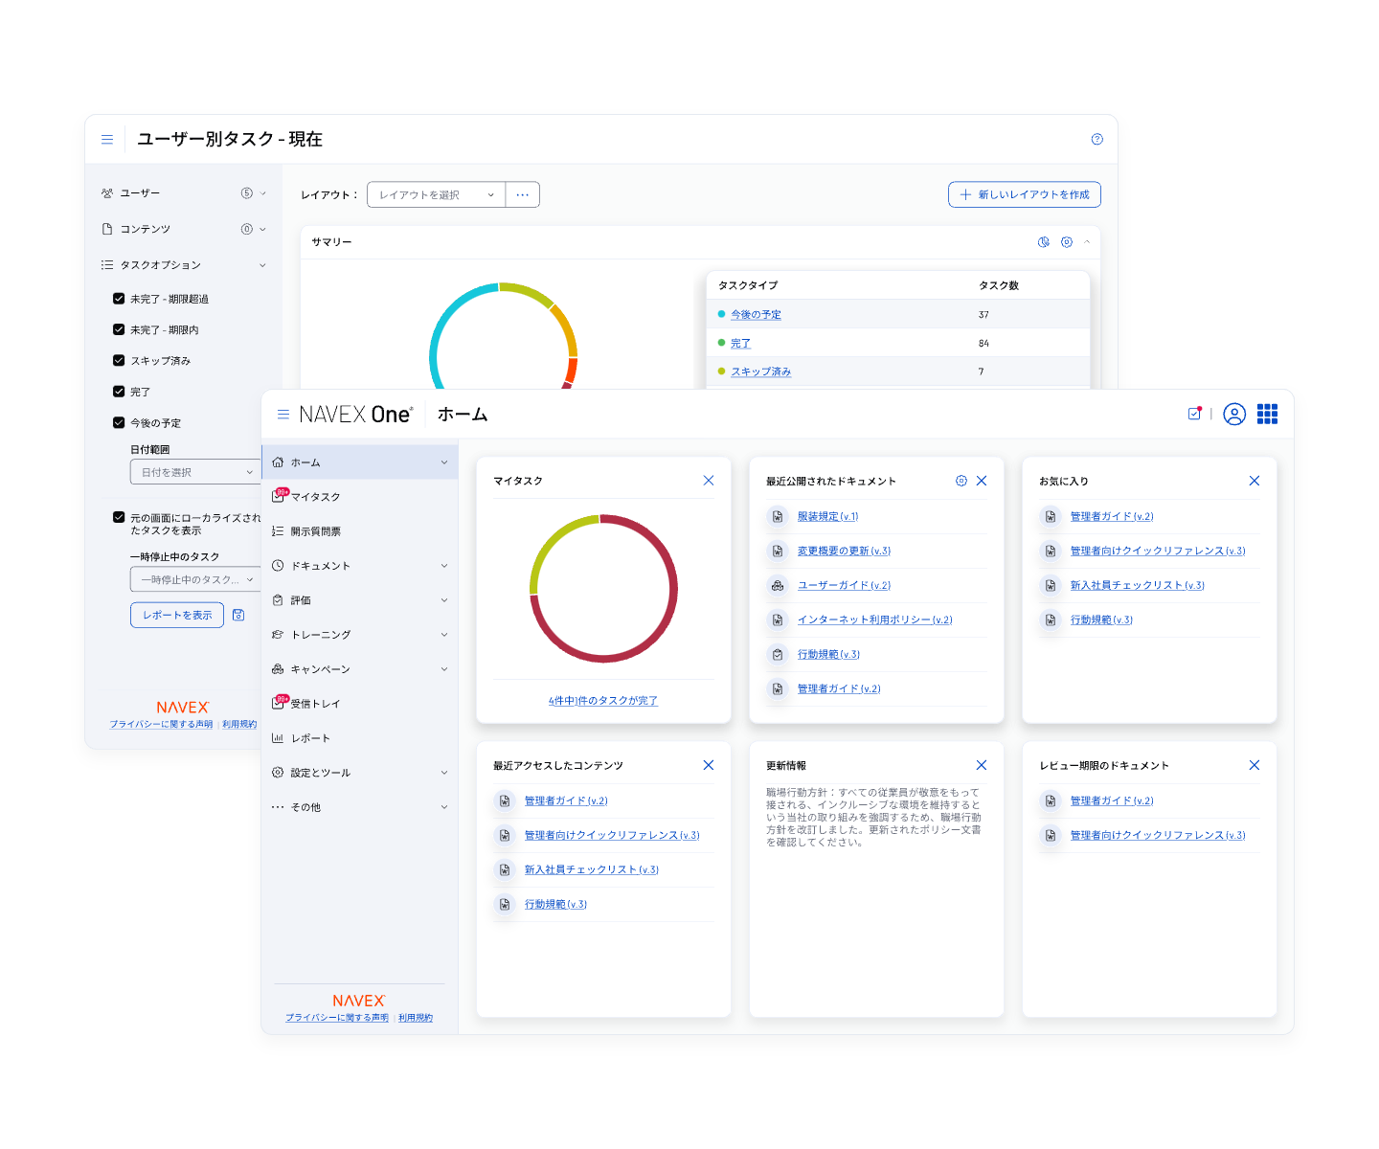The width and height of the screenshot is (1379, 1149).
Task: Close the 更新情報 card
Action: point(982,765)
